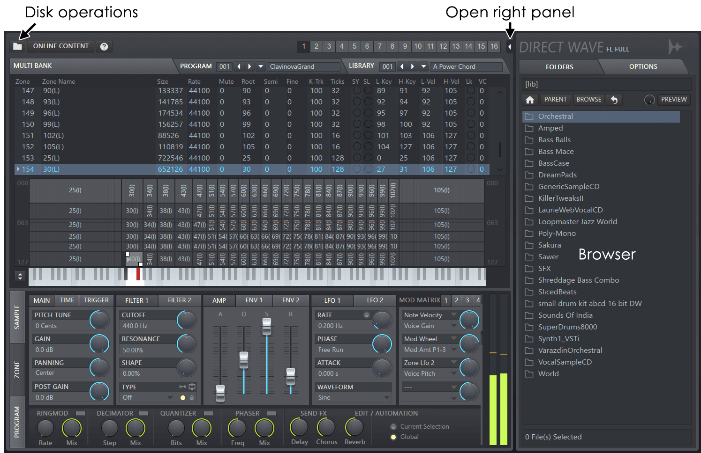Screen dimensions: 701x453
Task: Click the keyboard up/down arrows stepper
Action: tap(20, 276)
